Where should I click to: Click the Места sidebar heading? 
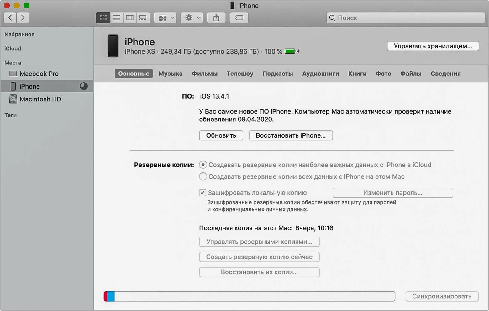(x=13, y=63)
